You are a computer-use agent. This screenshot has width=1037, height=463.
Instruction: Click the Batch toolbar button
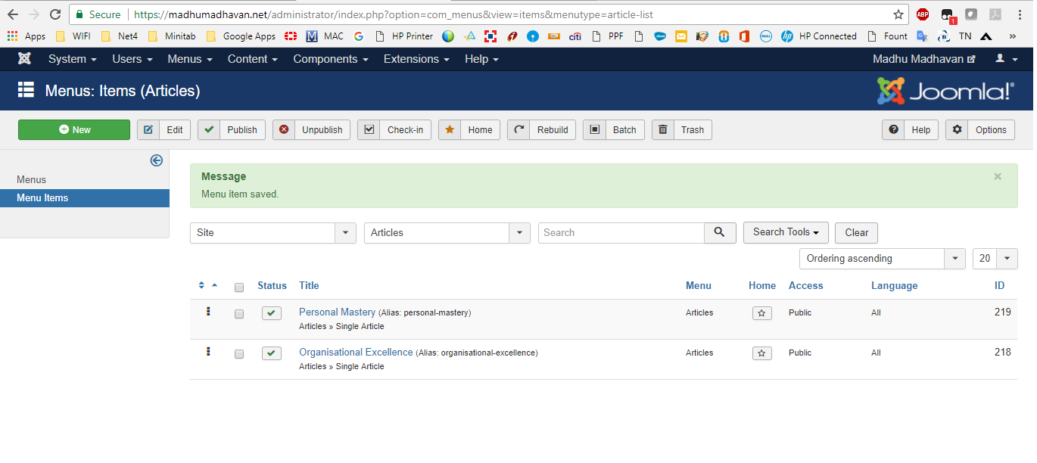coord(614,129)
